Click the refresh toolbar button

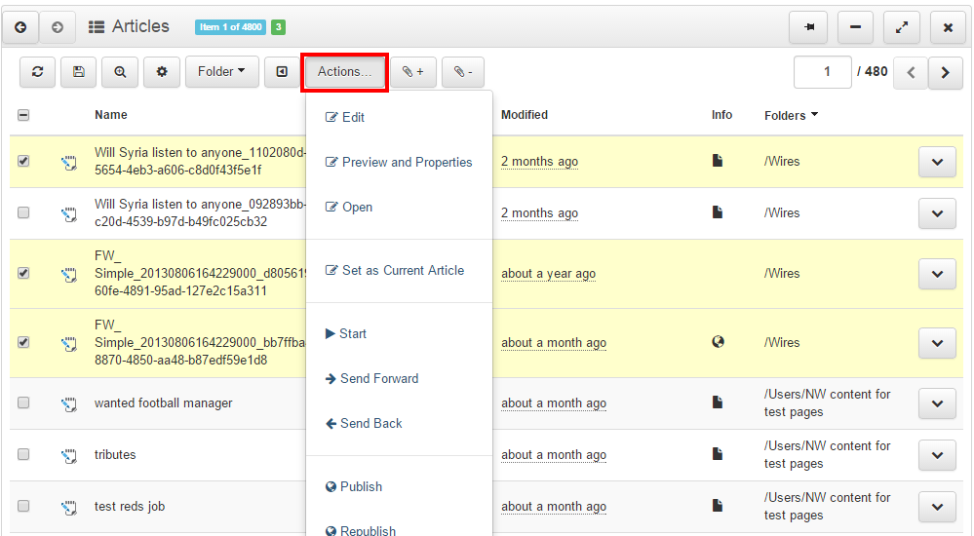click(x=37, y=72)
